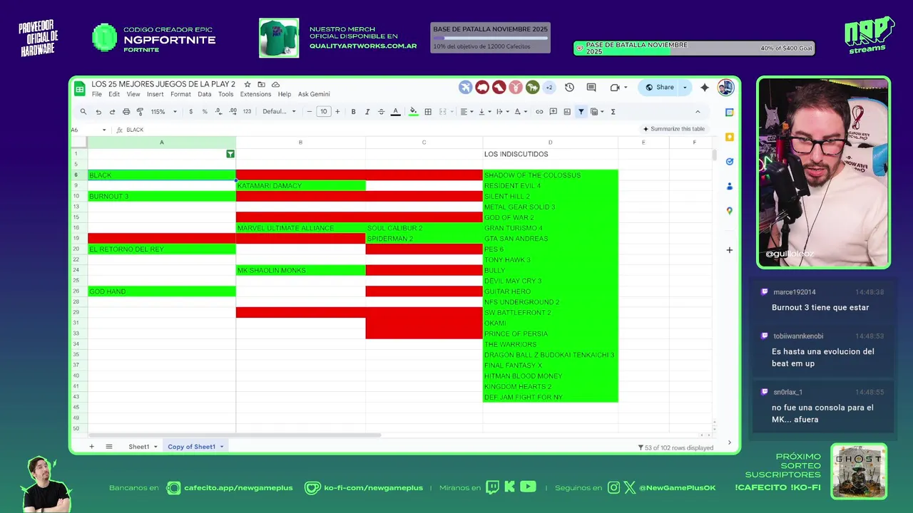913x513 pixels.
Task: Open the text color picker
Action: (x=395, y=112)
